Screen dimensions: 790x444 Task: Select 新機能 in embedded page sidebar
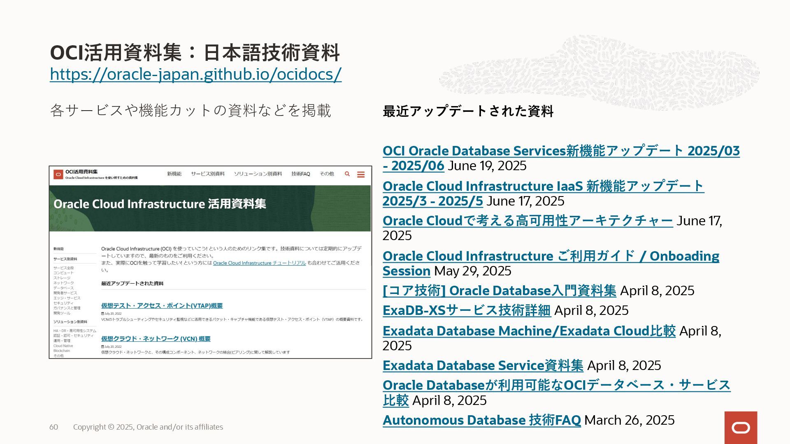(x=58, y=249)
